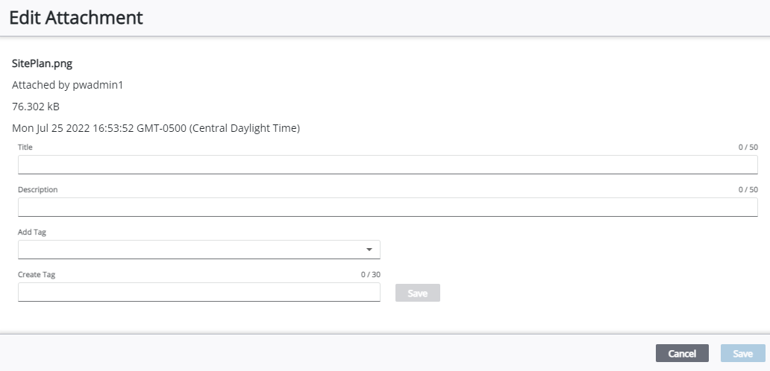Click the 'Attached by pwadmin1' text
770x371 pixels.
67,85
